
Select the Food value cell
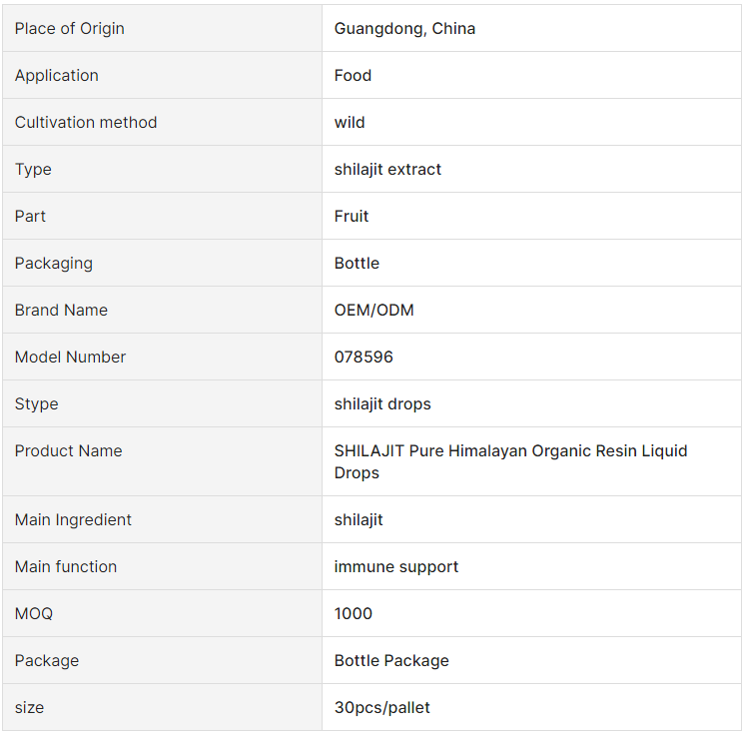coord(531,75)
